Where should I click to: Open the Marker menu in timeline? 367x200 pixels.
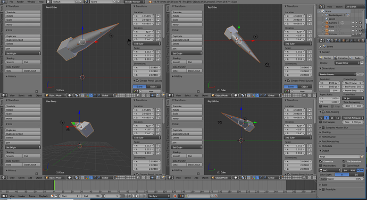coord(22,196)
